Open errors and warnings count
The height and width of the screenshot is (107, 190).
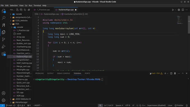(21, 105)
